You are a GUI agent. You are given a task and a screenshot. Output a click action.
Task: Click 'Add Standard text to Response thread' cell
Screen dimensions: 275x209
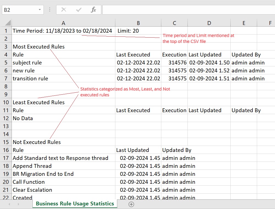64,158
